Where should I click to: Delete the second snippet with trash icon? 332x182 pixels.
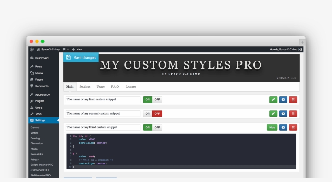tap(293, 113)
